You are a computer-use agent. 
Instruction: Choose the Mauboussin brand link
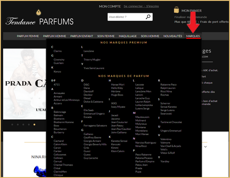point(142,117)
